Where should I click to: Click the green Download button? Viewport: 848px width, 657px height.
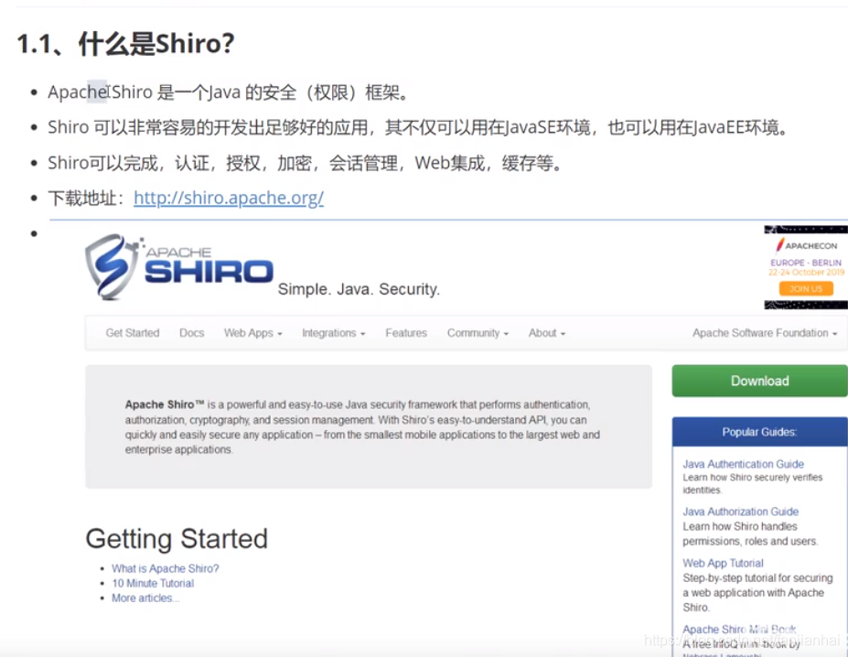(x=760, y=381)
